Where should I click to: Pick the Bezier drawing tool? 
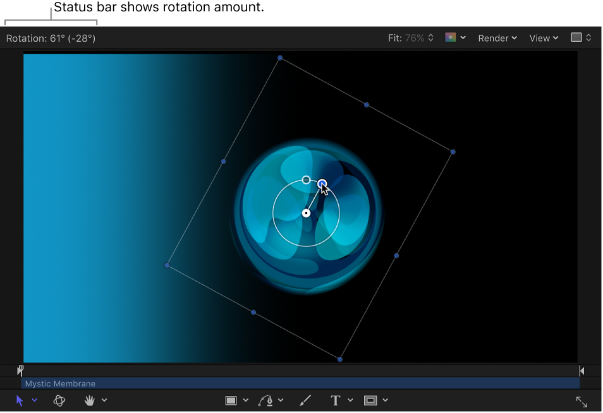[x=266, y=400]
